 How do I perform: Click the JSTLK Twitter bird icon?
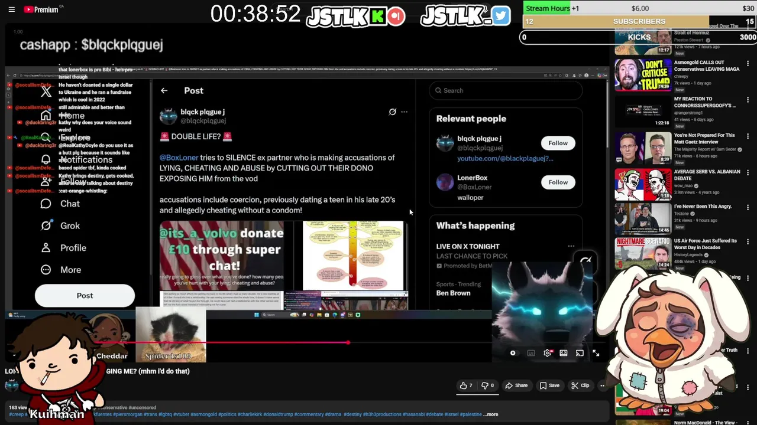click(x=500, y=15)
